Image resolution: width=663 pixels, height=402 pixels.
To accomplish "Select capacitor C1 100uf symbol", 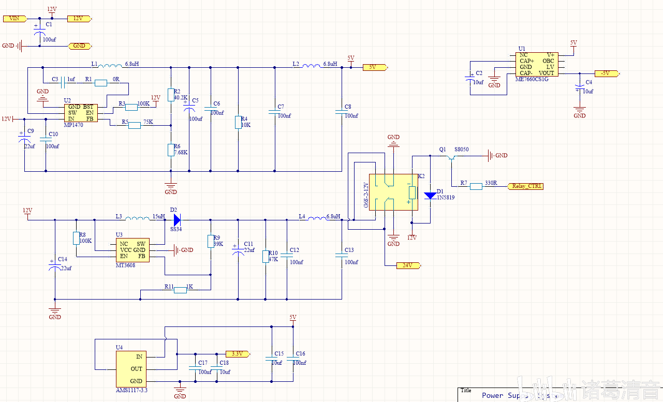I will [40, 31].
